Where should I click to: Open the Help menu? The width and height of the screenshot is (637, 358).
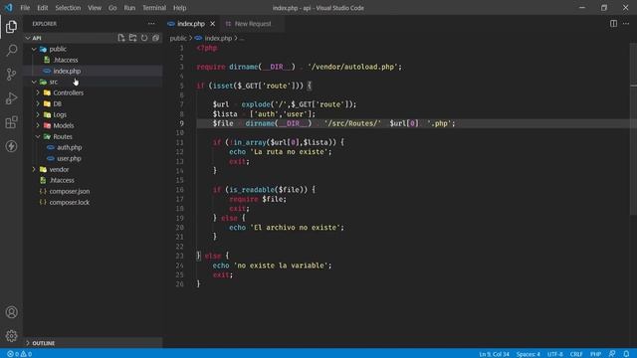point(179,8)
